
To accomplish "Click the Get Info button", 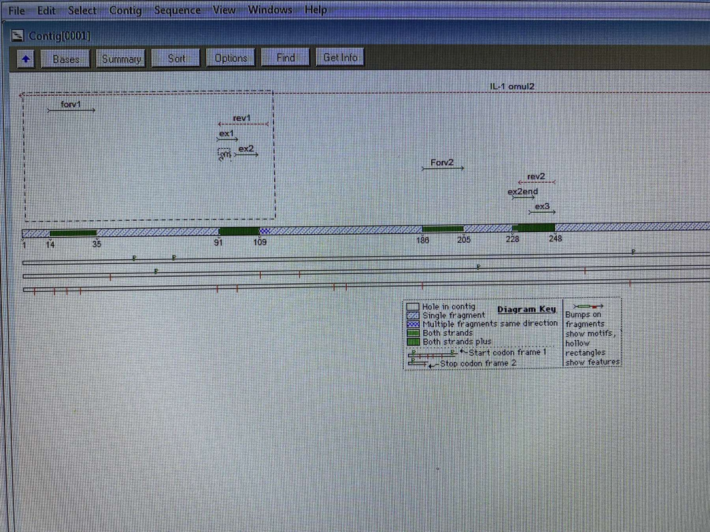I will [x=340, y=58].
